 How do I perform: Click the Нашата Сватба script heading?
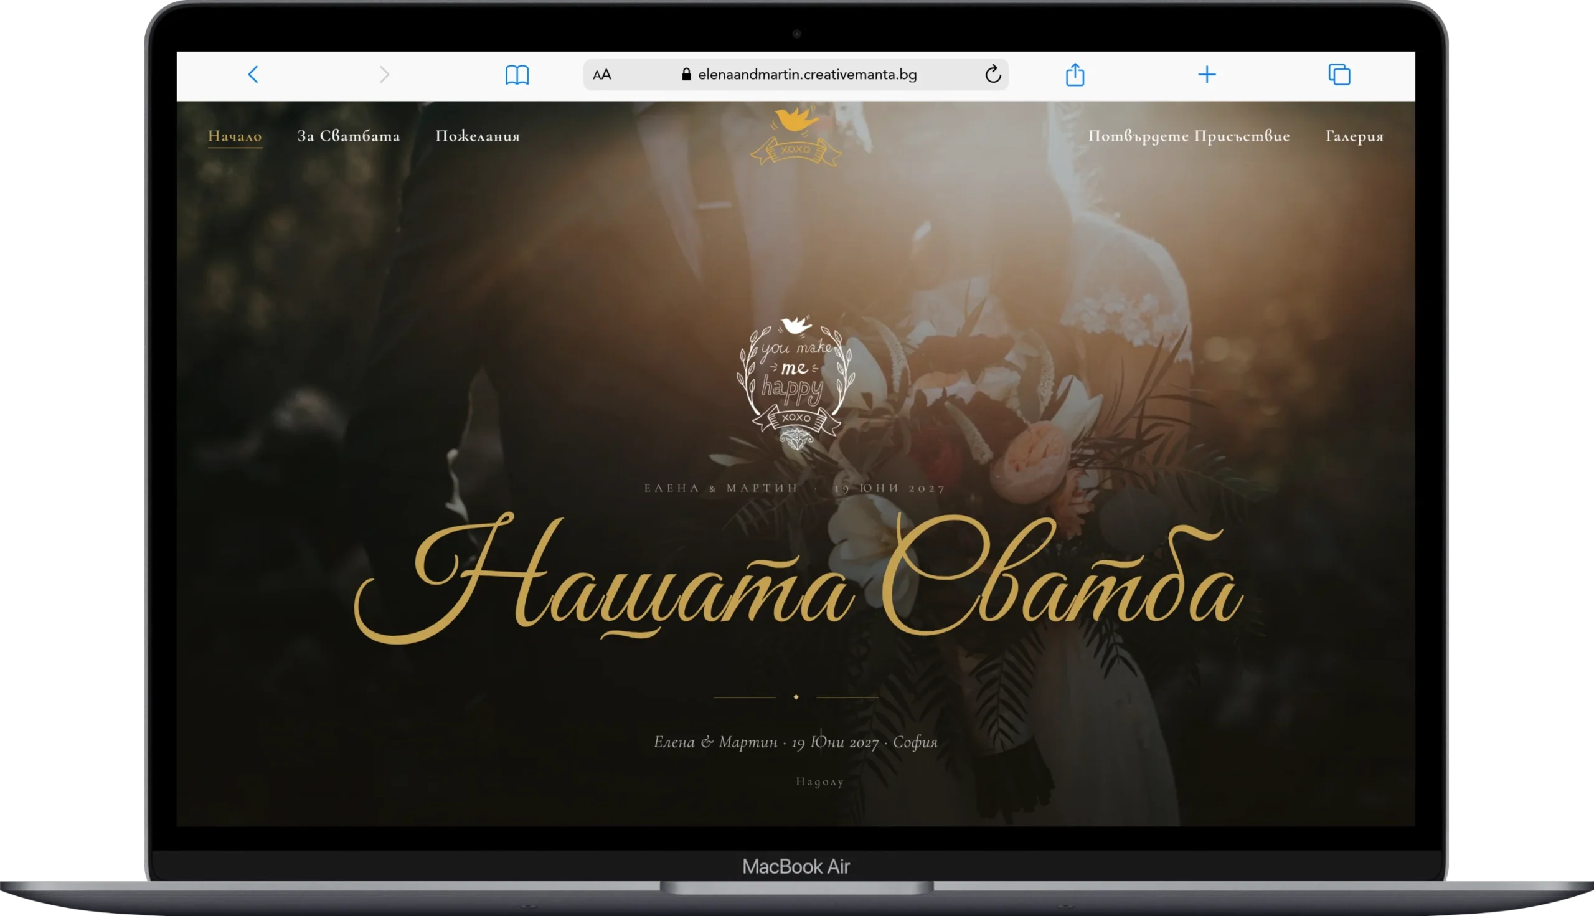click(x=798, y=577)
